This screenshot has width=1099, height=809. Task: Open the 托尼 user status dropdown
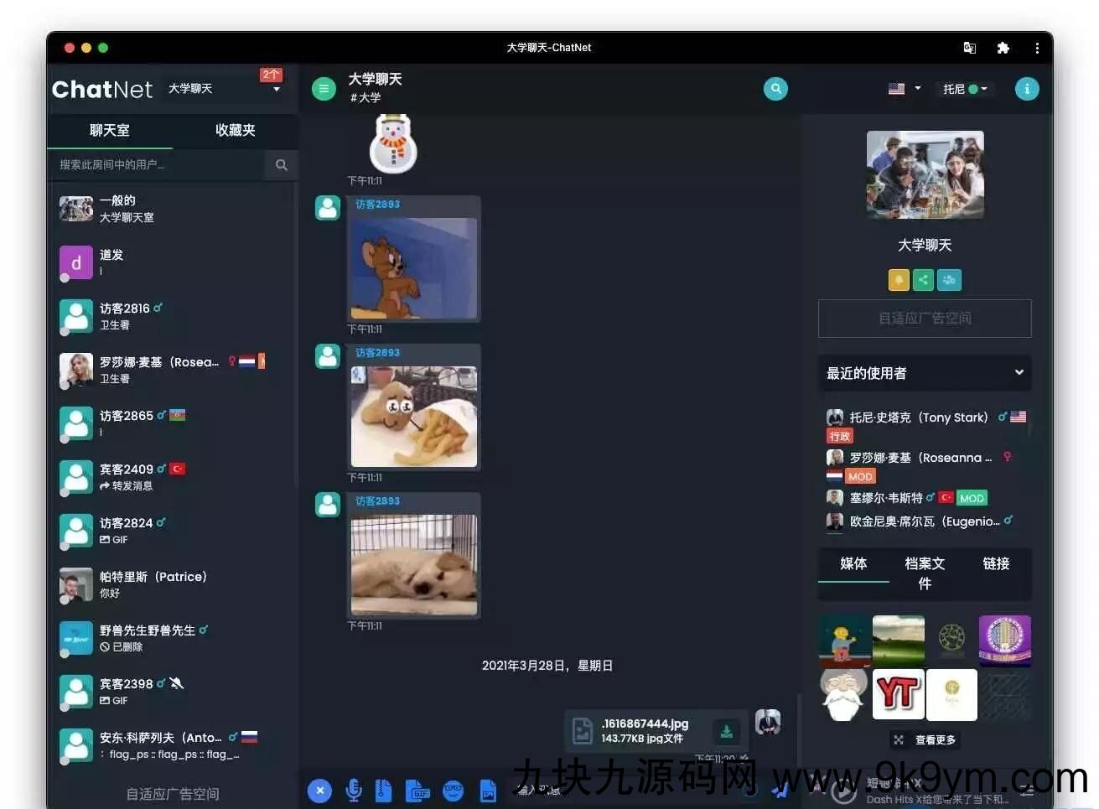[x=965, y=89]
